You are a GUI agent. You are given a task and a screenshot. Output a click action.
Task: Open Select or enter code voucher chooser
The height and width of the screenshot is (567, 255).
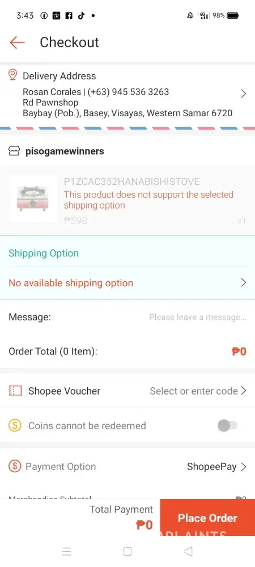click(198, 391)
